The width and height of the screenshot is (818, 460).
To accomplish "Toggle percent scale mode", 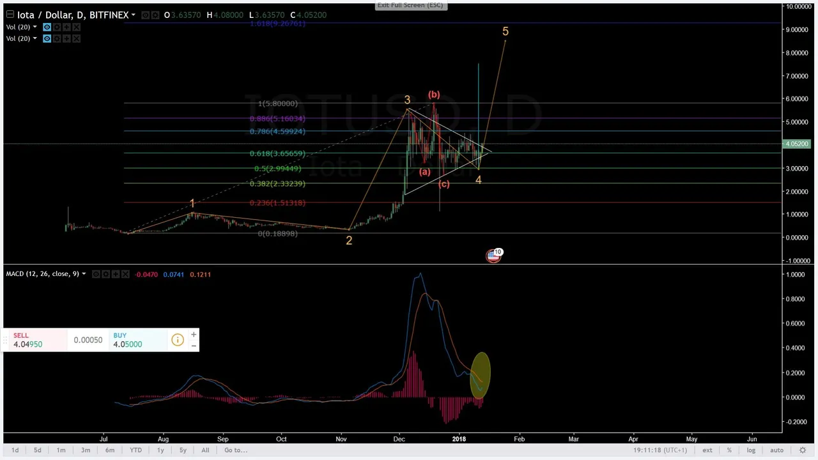I will tap(729, 450).
